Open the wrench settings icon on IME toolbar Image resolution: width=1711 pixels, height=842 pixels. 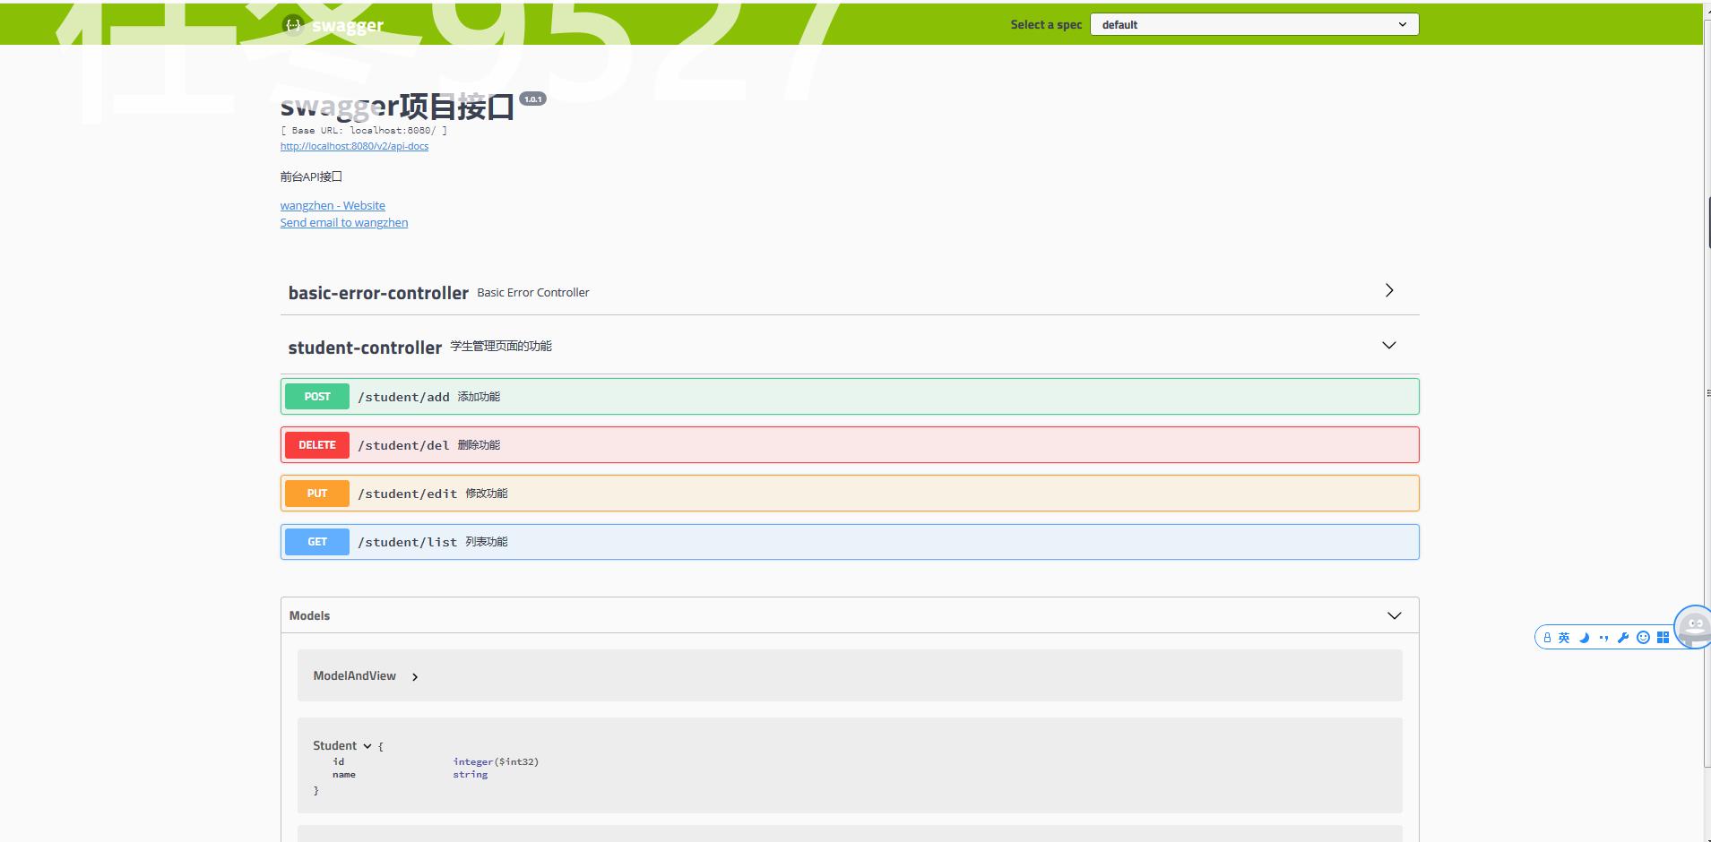pos(1623,638)
